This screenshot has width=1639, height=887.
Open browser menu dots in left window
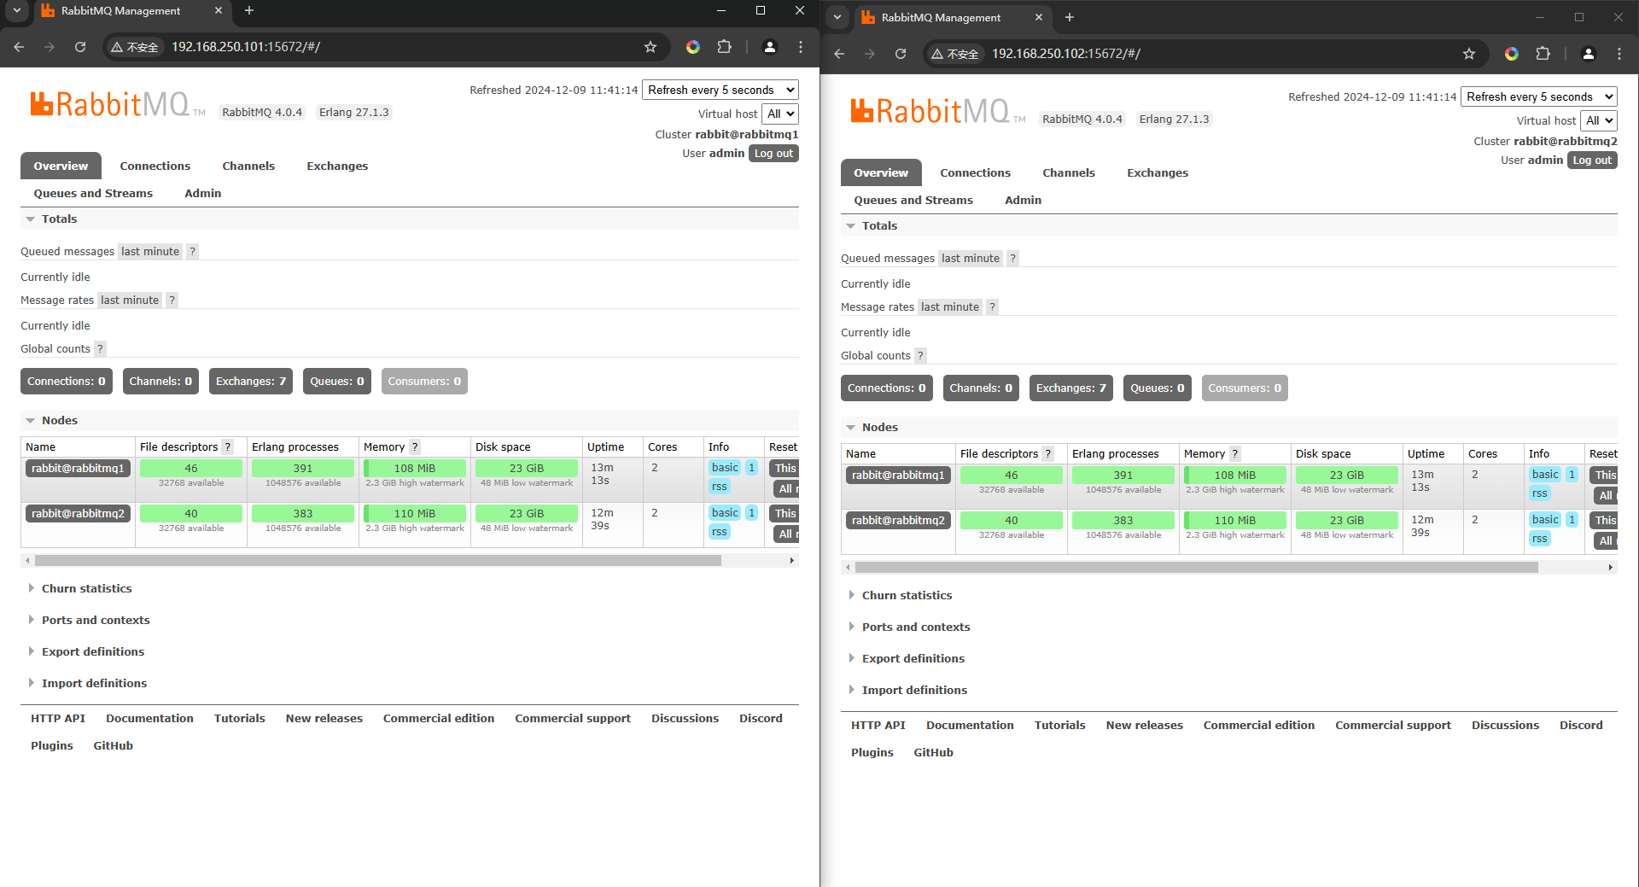(x=800, y=47)
